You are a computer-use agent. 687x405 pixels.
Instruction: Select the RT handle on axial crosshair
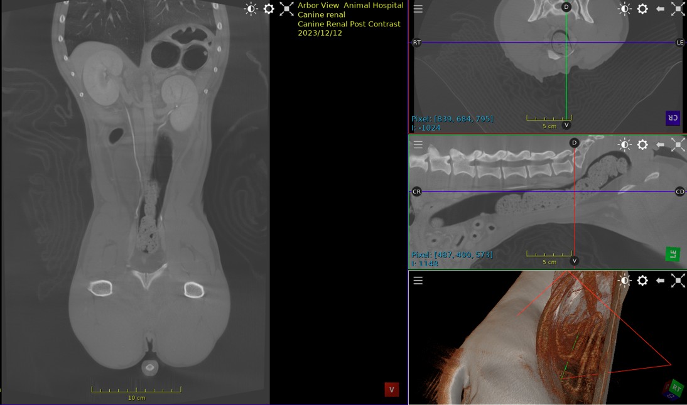(417, 43)
